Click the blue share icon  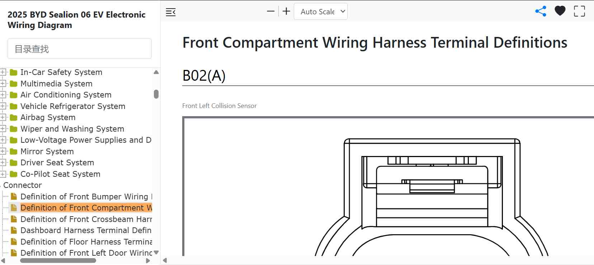pyautogui.click(x=541, y=11)
